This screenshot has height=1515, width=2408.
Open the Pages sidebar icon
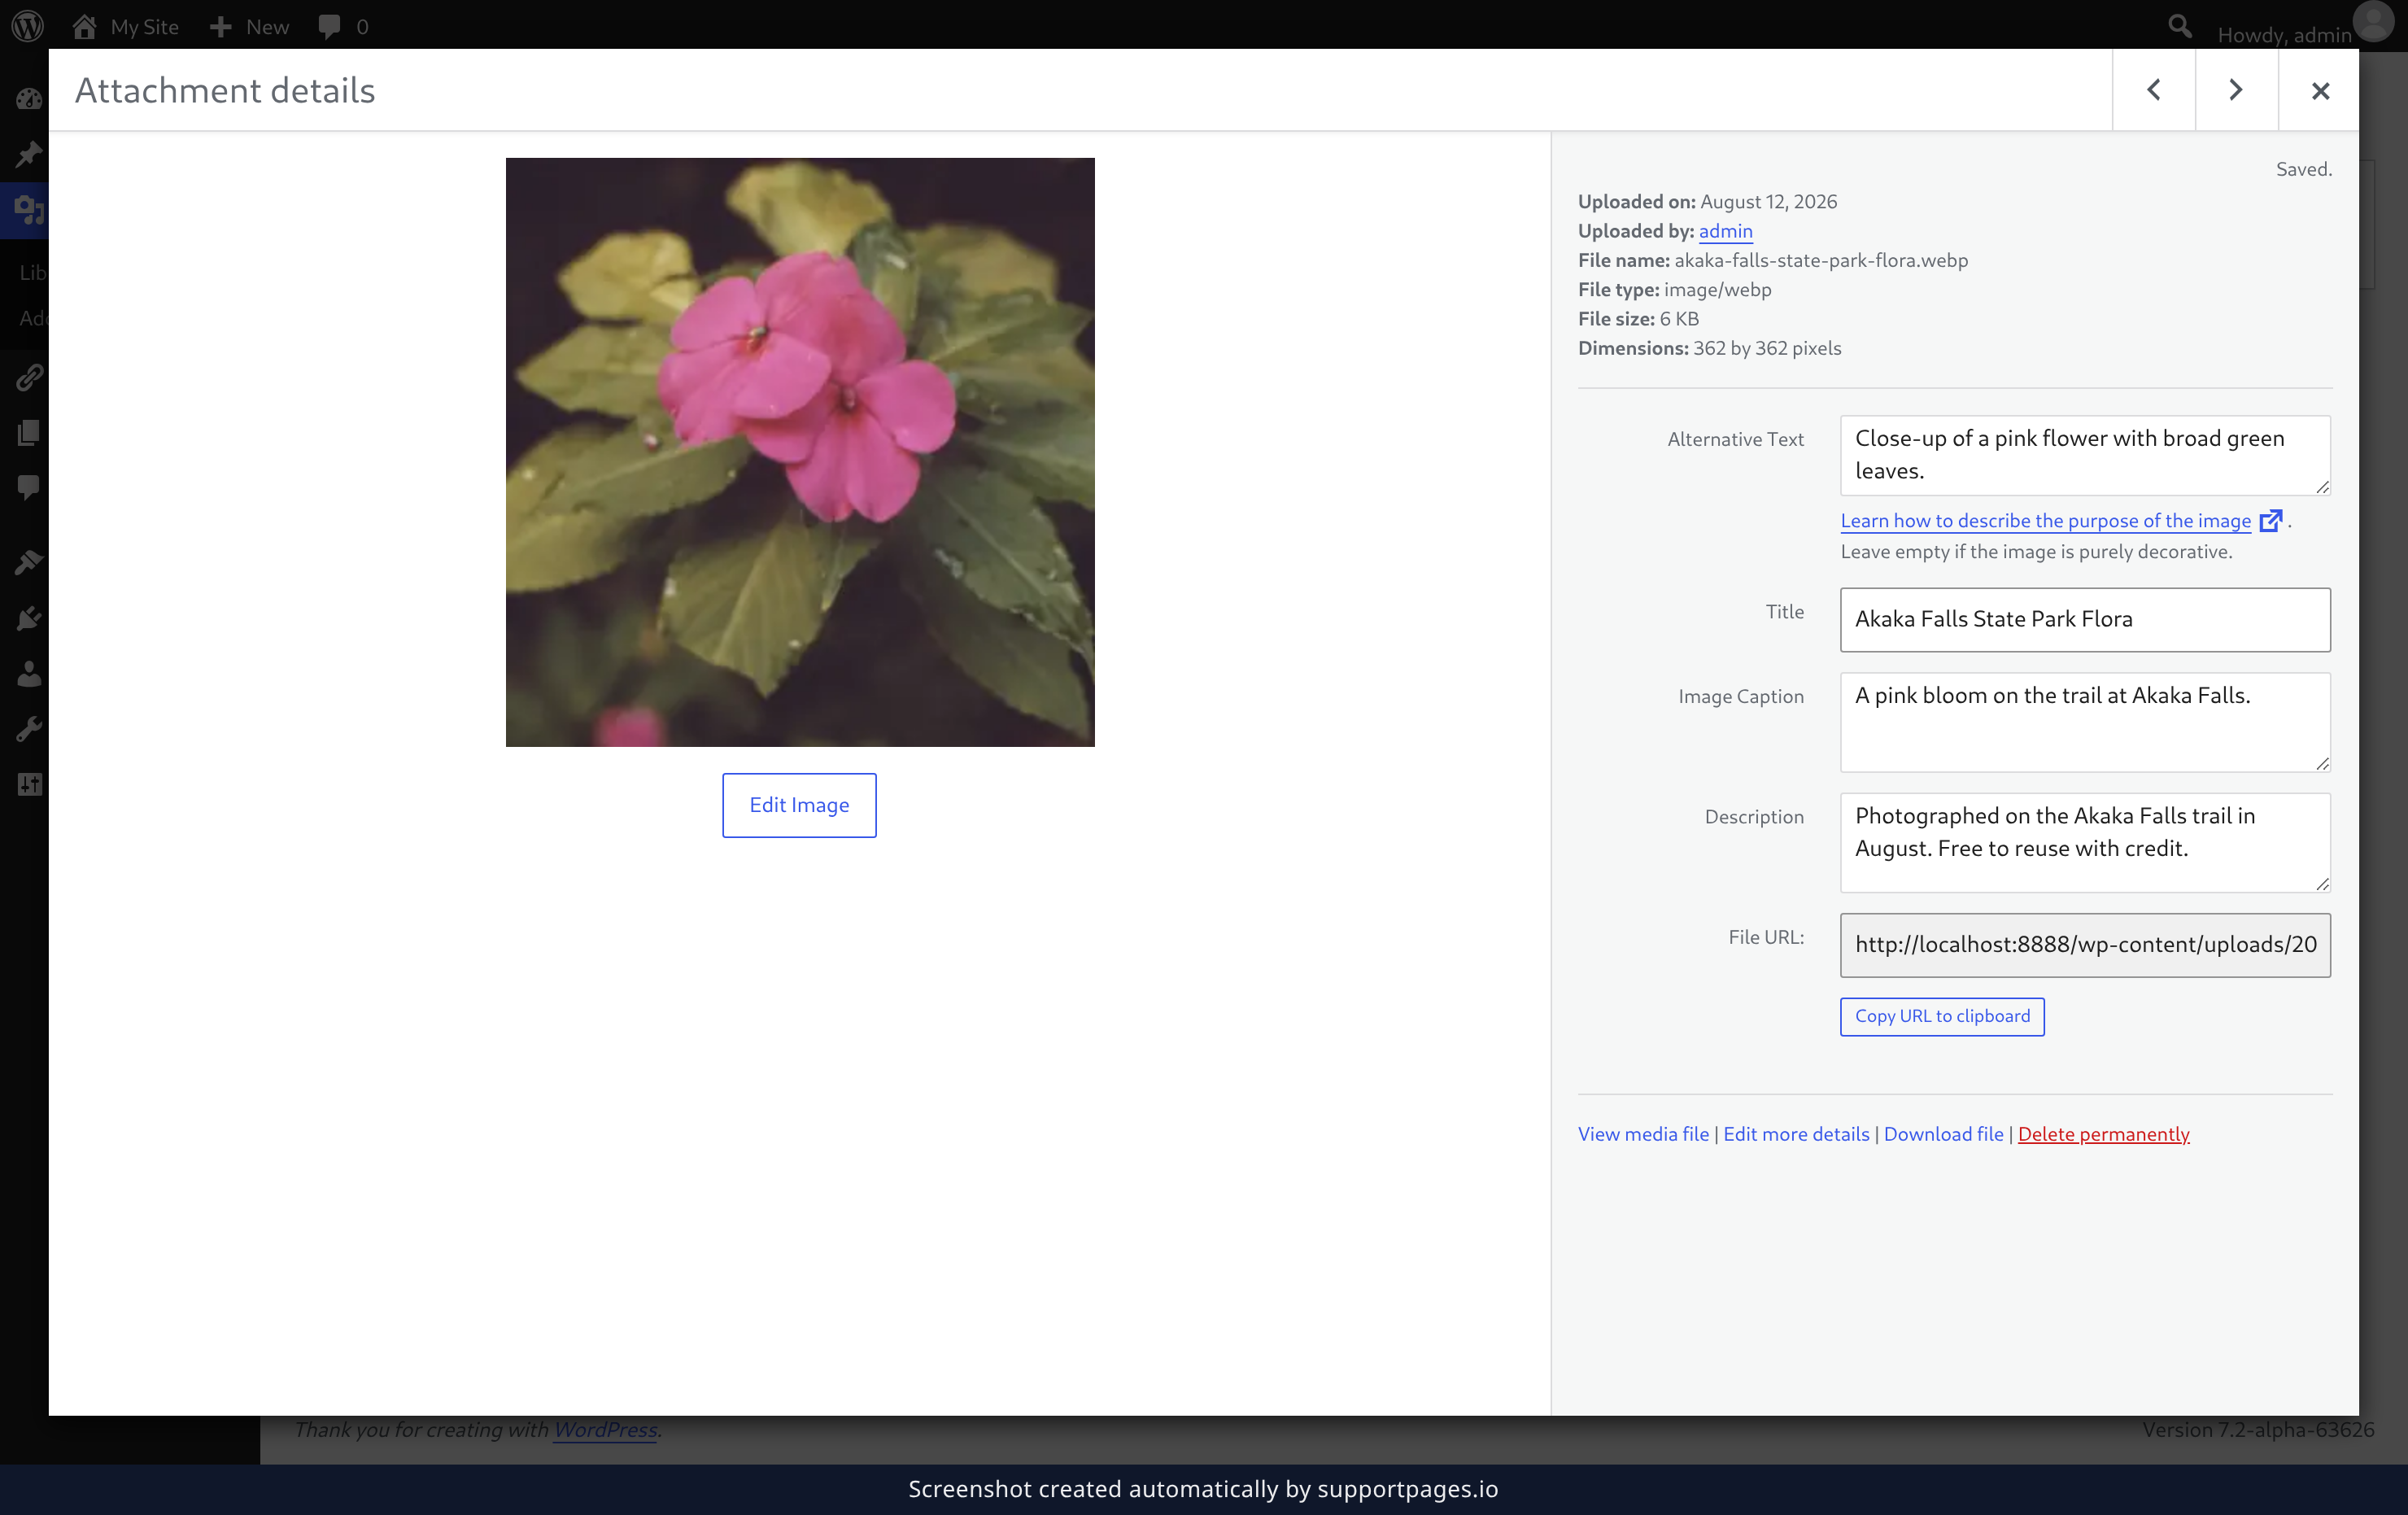[28, 432]
